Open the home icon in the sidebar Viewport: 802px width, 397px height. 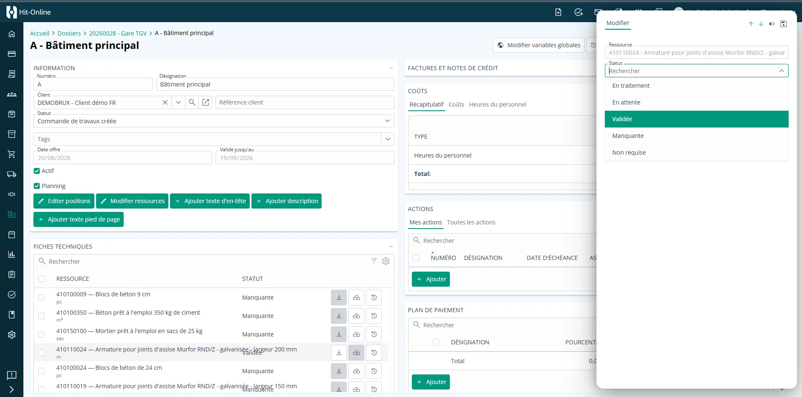[x=12, y=34]
